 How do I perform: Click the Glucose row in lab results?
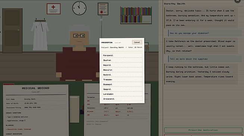pyautogui.click(x=117, y=111)
